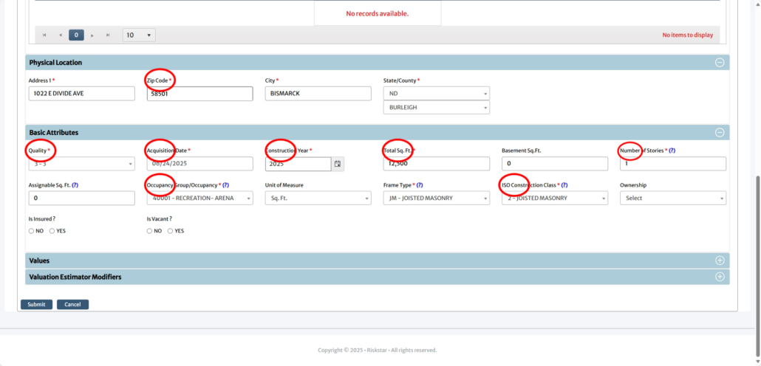Image resolution: width=761 pixels, height=366 pixels.
Task: Click help icon next to Assignable Sq. Ft.
Action: point(75,185)
